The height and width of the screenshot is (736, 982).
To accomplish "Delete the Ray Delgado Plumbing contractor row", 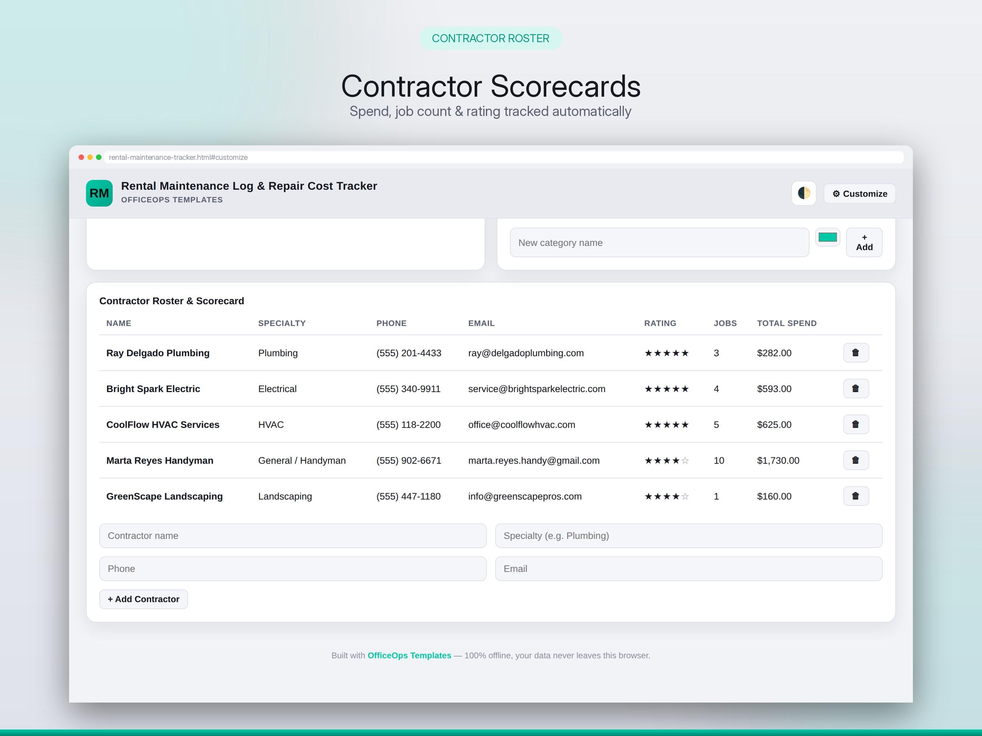I will click(855, 353).
